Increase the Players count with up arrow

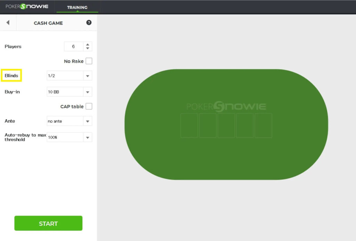tap(88, 44)
